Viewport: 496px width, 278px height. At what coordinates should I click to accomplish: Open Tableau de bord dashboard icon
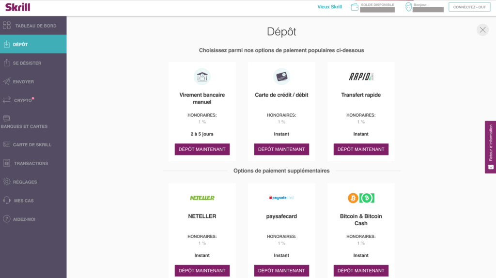[x=7, y=25]
